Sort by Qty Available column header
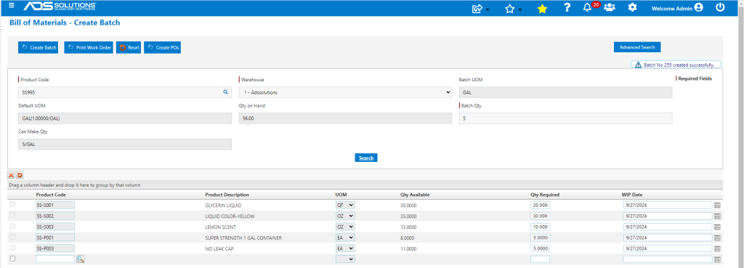This screenshot has height=268, width=744. [415, 195]
